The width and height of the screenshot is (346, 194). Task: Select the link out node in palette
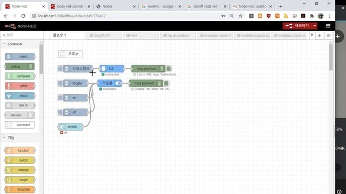pyautogui.click(x=20, y=115)
